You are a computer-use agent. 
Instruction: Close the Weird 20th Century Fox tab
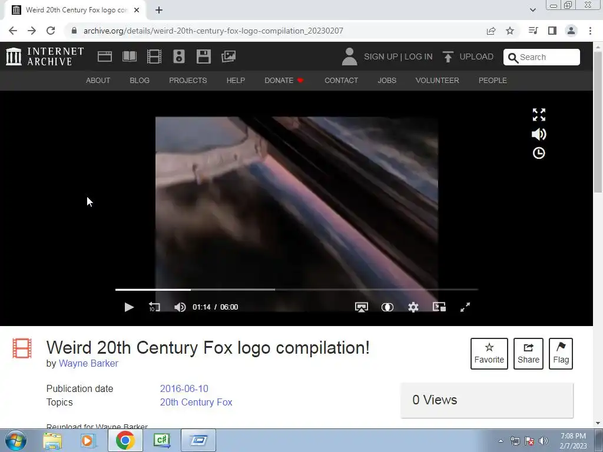[137, 10]
